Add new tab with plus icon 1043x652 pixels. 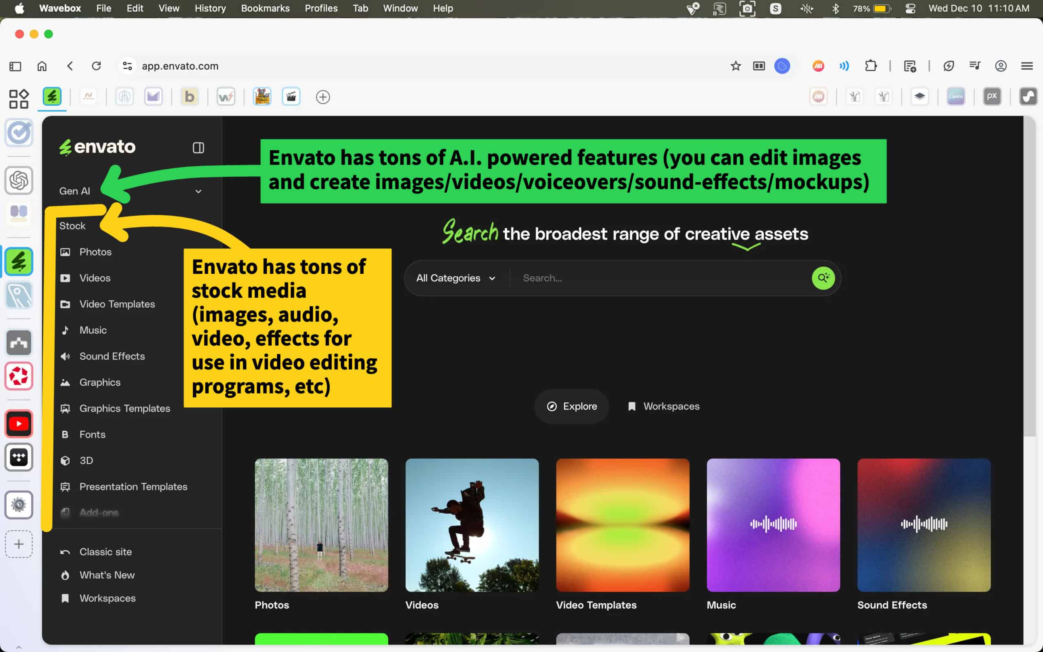[323, 97]
